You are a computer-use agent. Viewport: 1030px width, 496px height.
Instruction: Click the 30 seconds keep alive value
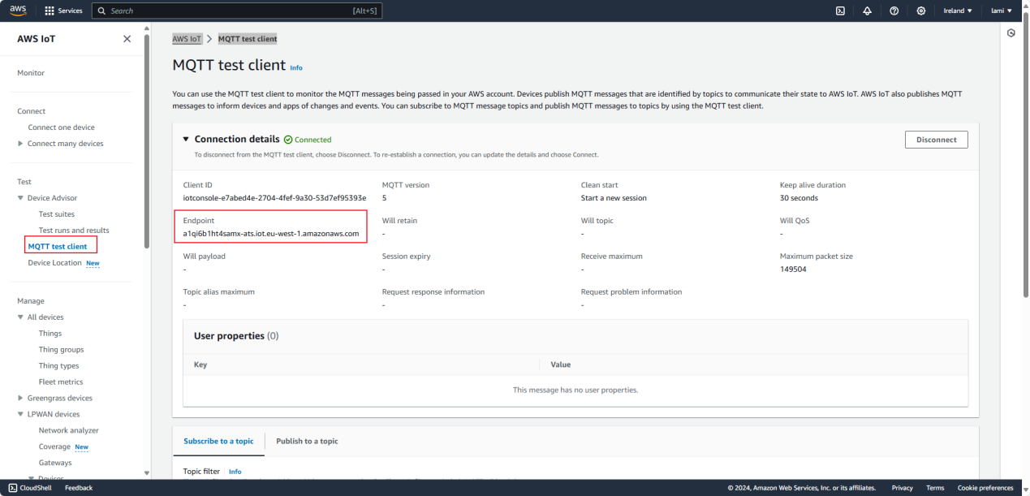pyautogui.click(x=799, y=198)
